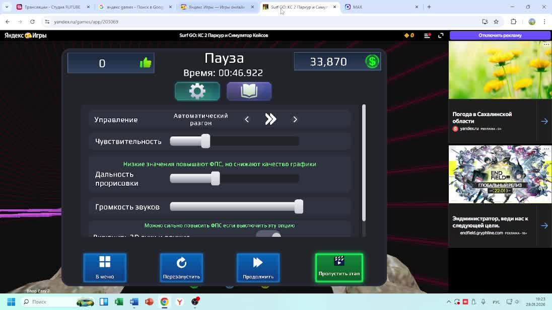
Task: Open PowerPoint from the taskbar
Action: [149, 302]
